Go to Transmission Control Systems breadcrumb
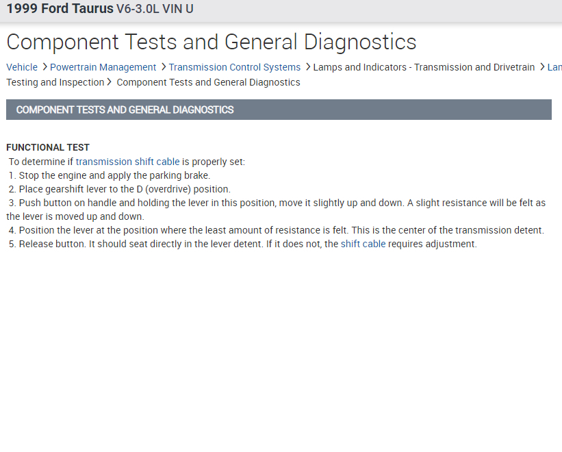 (x=234, y=67)
